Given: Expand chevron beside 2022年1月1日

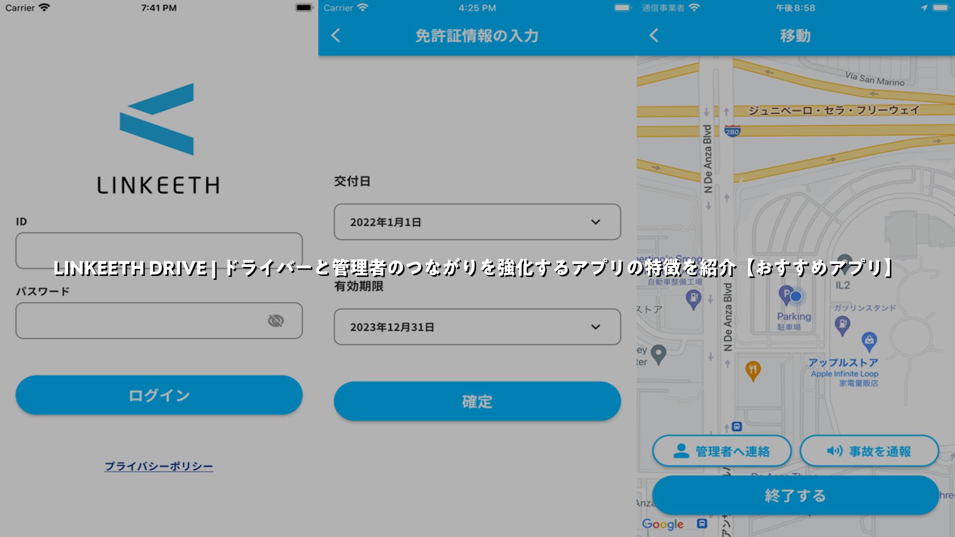Looking at the screenshot, I should tap(595, 222).
